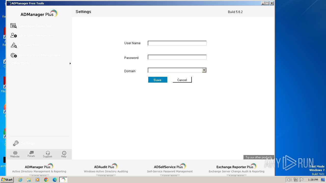Click Self-Service Password Management text
The image size is (326, 183).
170,172
